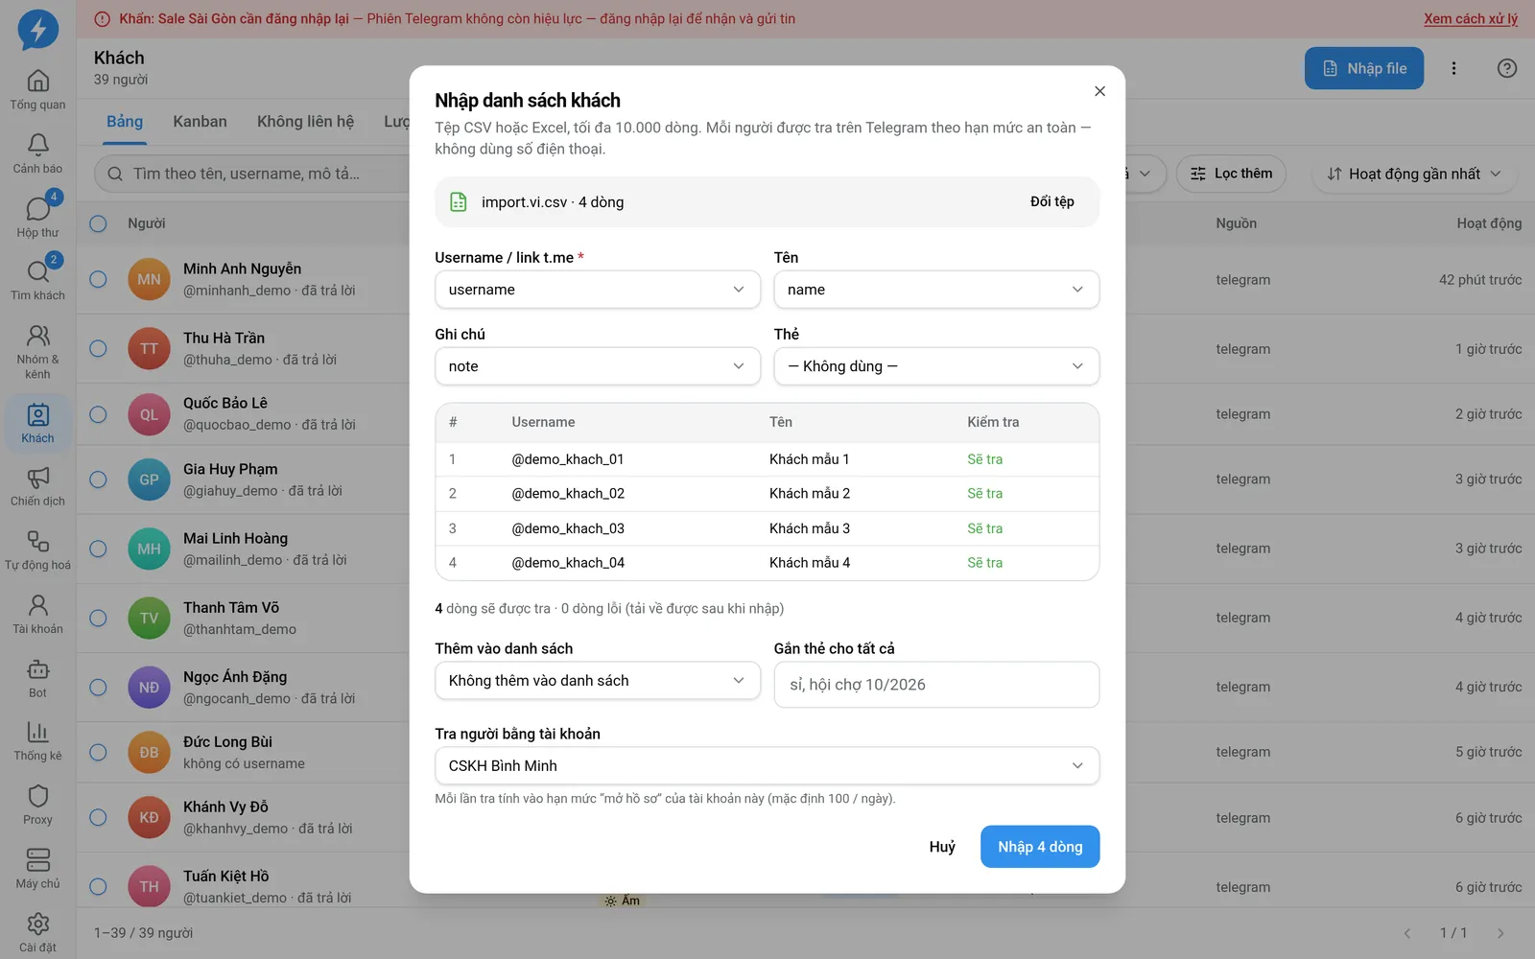Tick the checkbox for Thu Hà Trần
Image resolution: width=1535 pixels, height=959 pixels.
tap(98, 348)
